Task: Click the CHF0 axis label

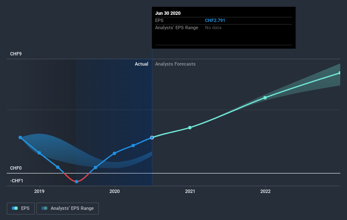Action: (x=16, y=168)
